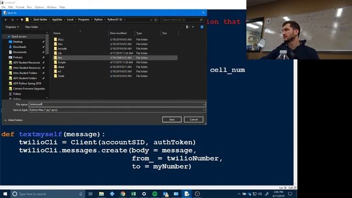Open Task View on taskbar
Screen dimensions: 352x198
pos(90,194)
